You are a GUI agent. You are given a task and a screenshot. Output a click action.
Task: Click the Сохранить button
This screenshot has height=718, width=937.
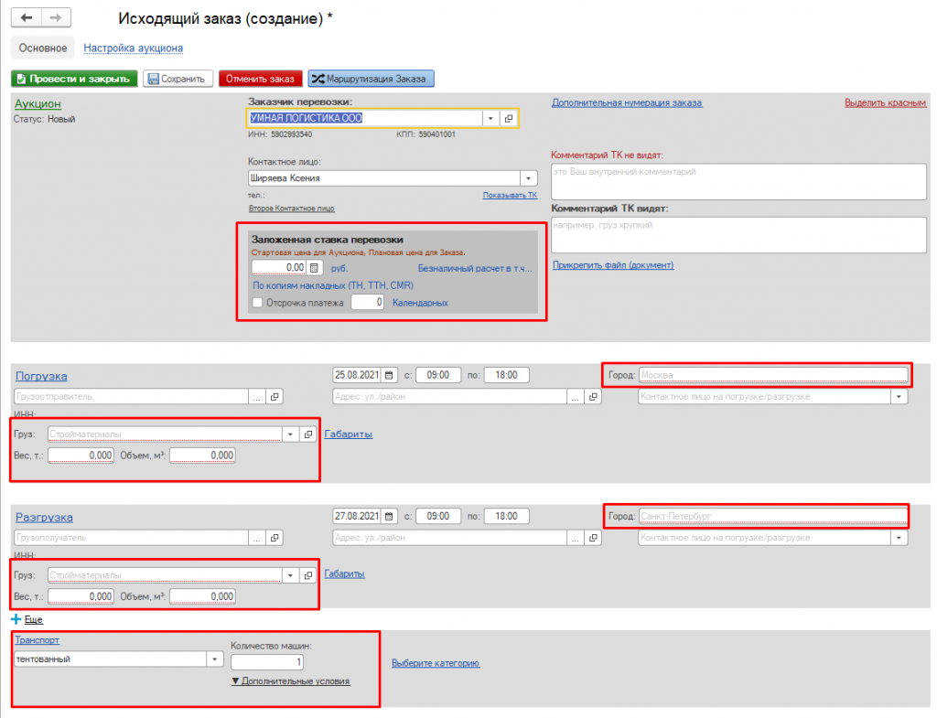coord(178,79)
